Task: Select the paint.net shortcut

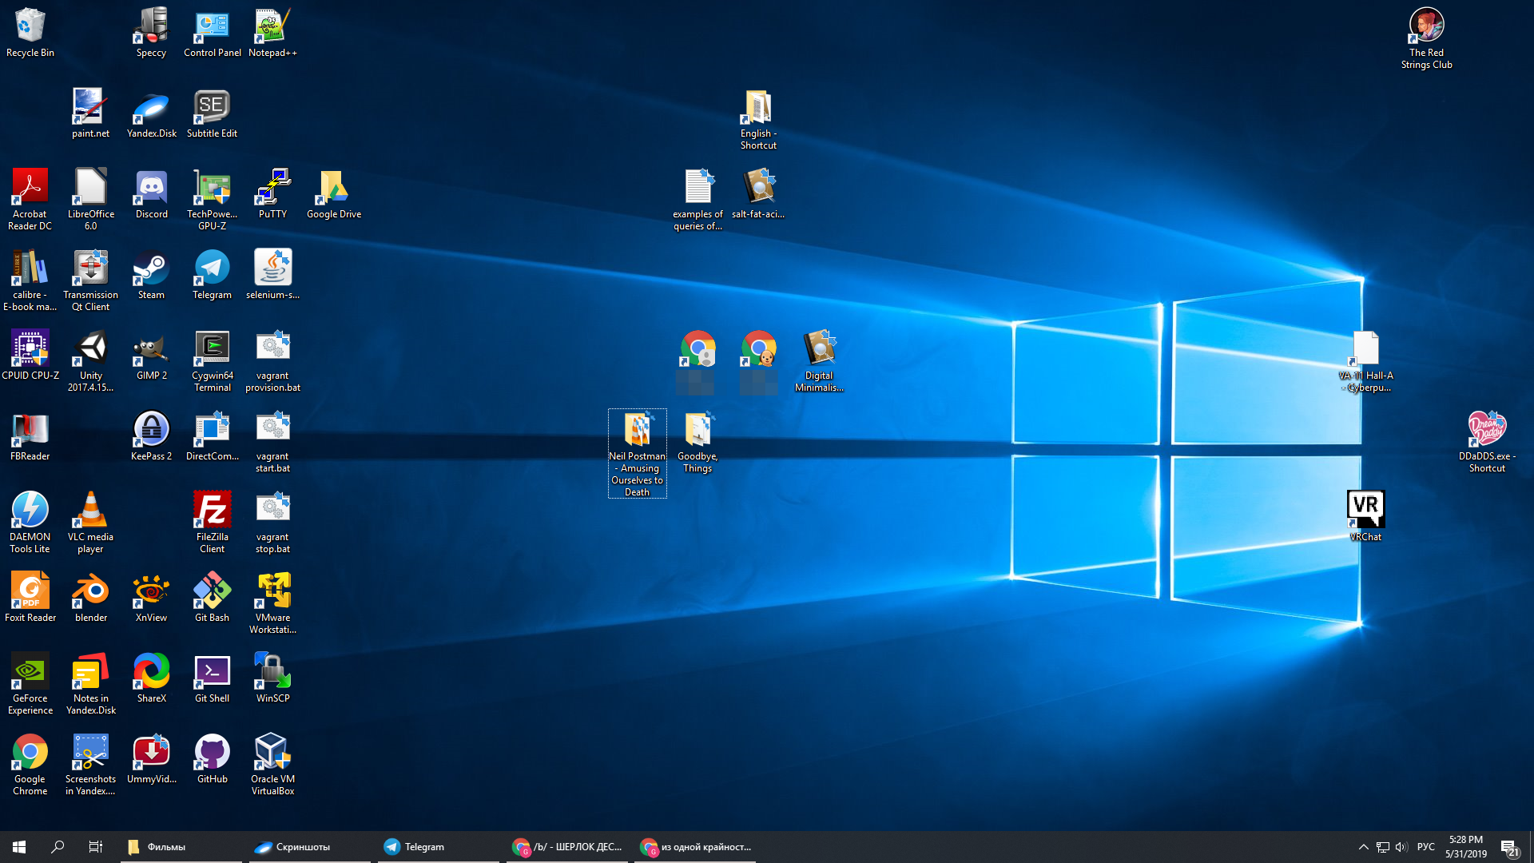Action: (x=90, y=113)
